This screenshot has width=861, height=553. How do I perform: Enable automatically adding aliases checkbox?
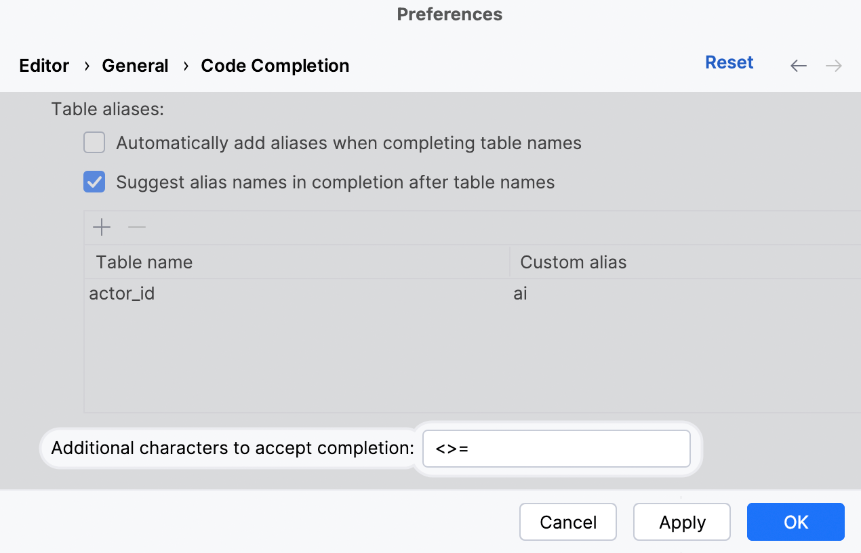pos(94,143)
